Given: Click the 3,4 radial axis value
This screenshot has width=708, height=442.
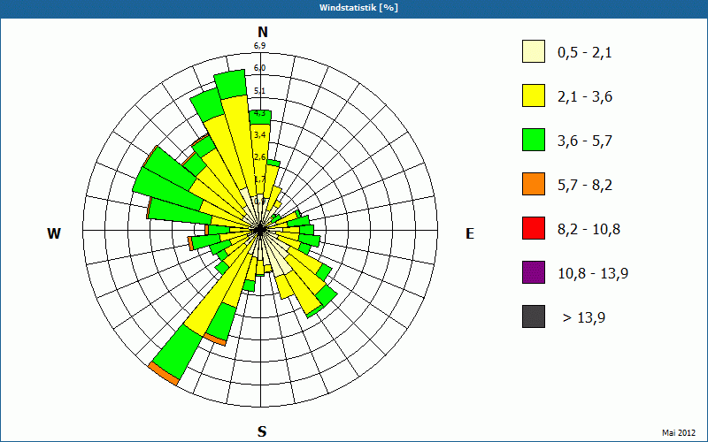Looking at the screenshot, I should point(259,135).
